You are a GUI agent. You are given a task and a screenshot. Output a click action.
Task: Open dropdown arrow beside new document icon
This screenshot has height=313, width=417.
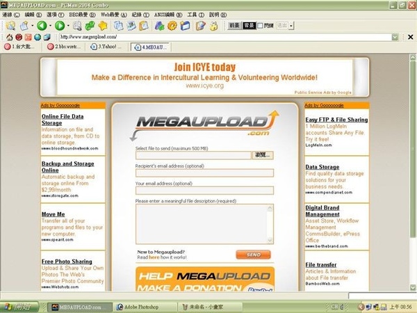[x=33, y=26]
